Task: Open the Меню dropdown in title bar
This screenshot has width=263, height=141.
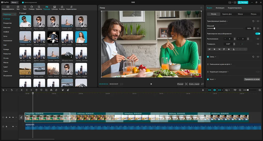Action: 14,2
